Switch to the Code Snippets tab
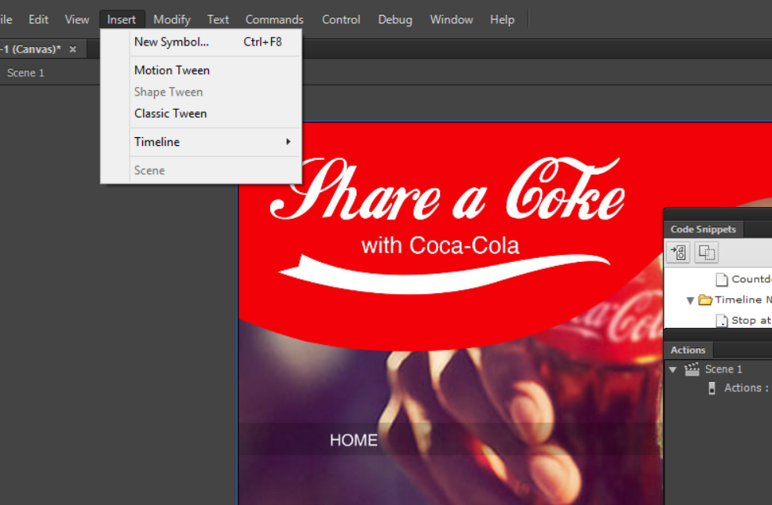 coord(703,229)
